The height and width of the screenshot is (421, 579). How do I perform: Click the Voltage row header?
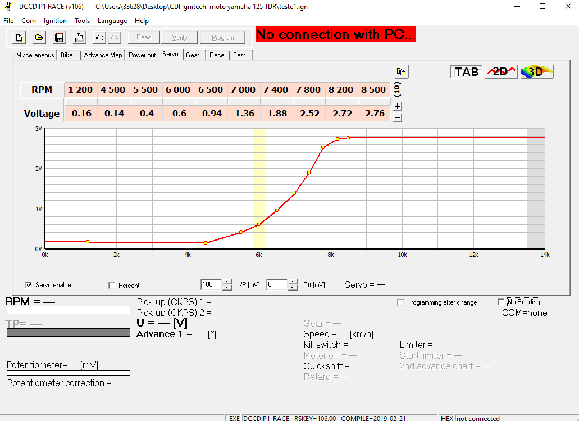pos(42,114)
